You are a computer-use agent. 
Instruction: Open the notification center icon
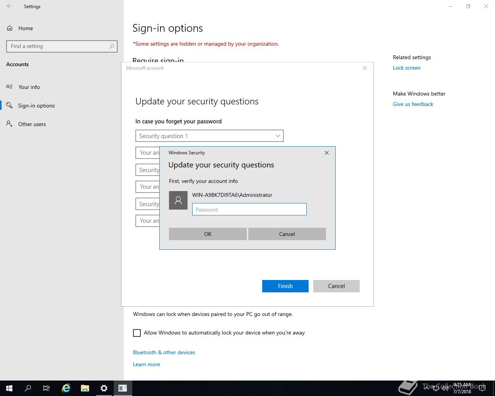tap(482, 388)
